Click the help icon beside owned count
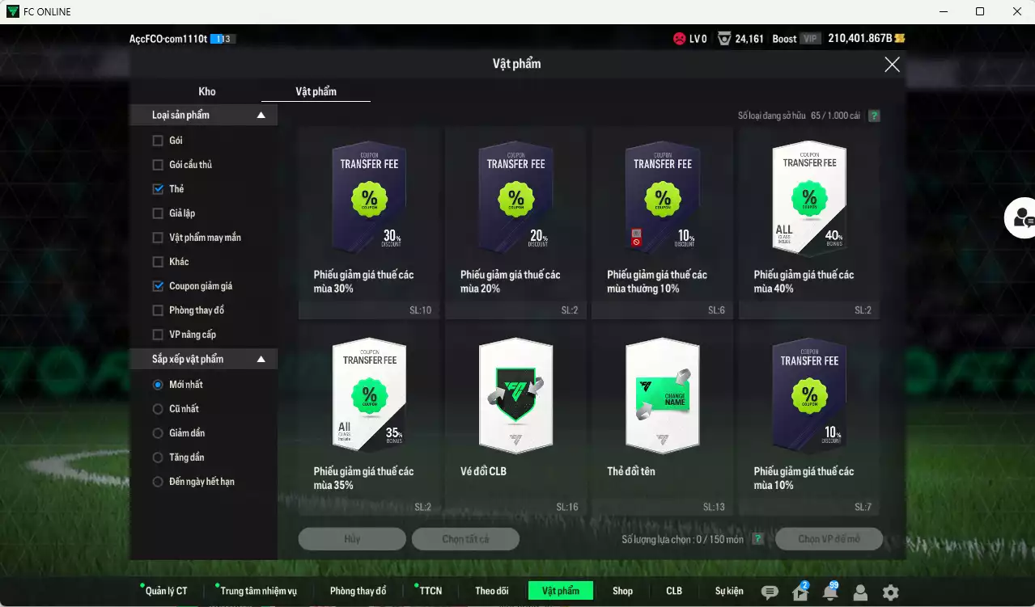The height and width of the screenshot is (607, 1035). [874, 116]
